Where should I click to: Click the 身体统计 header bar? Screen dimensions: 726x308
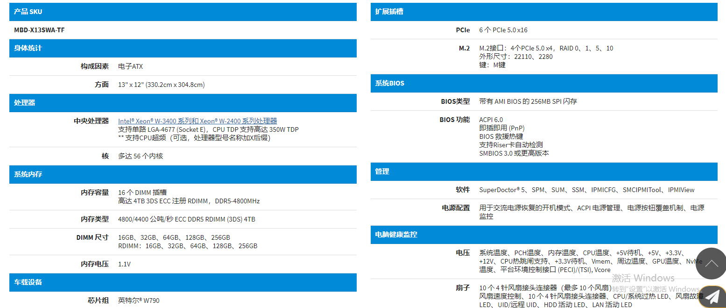(x=182, y=48)
